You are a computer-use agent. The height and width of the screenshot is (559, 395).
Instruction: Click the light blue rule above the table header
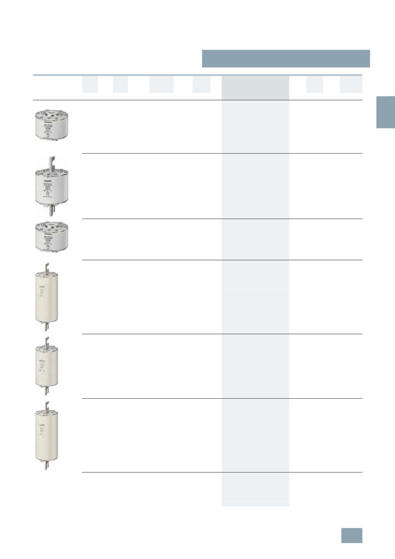[197, 75]
